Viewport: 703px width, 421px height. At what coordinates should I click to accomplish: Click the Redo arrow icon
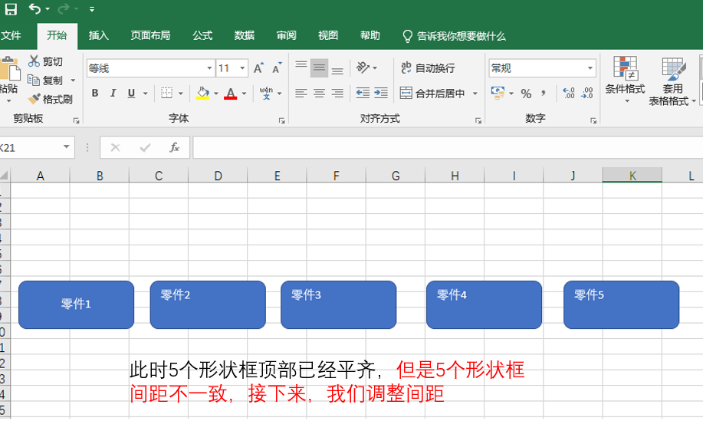[x=64, y=8]
